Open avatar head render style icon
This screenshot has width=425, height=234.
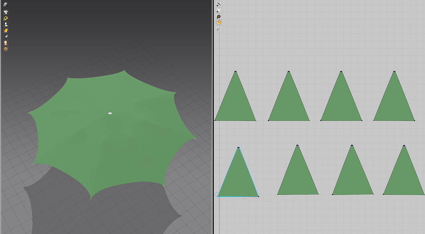coord(6,43)
